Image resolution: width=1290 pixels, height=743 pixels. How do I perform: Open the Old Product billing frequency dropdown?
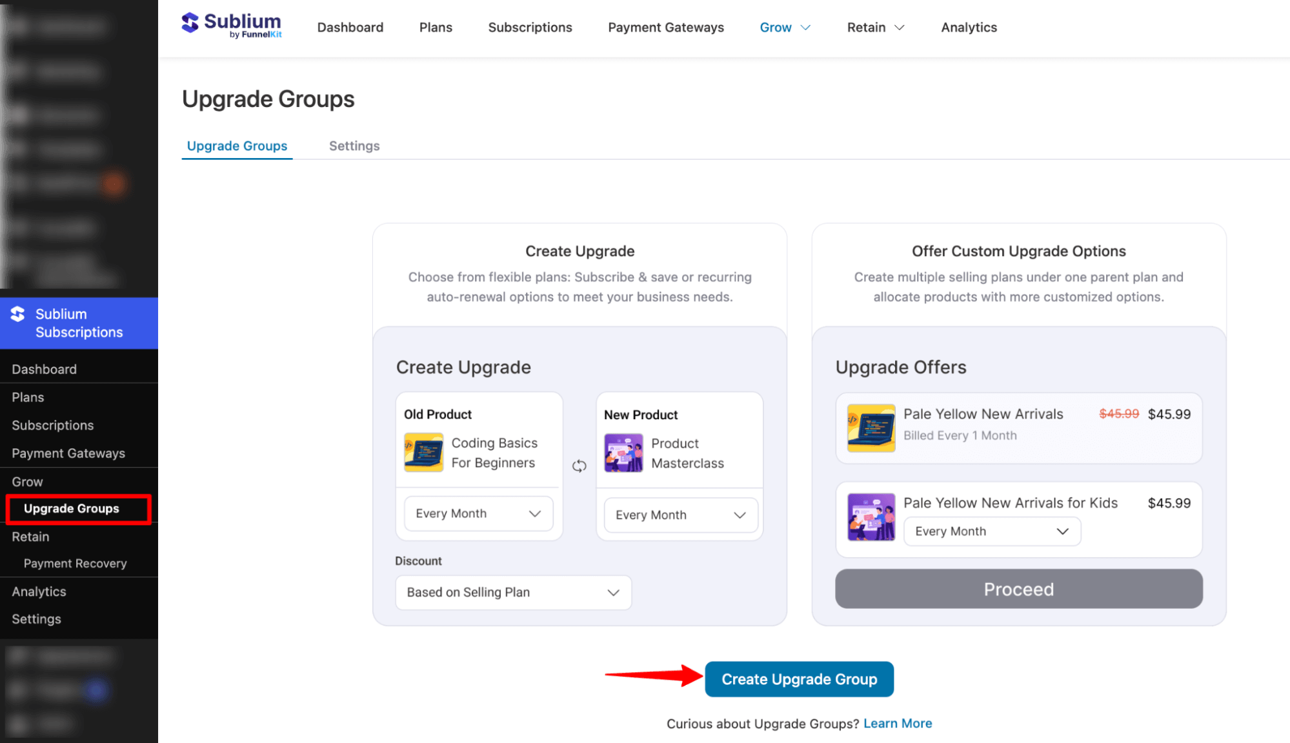tap(478, 513)
